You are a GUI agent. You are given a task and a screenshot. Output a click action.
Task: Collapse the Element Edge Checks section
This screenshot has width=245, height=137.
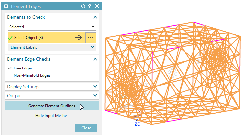point(95,59)
